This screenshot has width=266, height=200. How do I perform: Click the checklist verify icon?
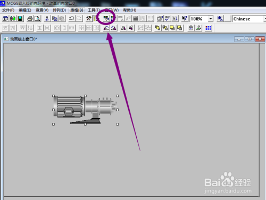(168, 18)
